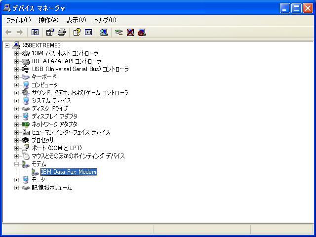Screen dimensions: 316x237
Task: Toggle the action pane toolbar icon
Action: 88,32
